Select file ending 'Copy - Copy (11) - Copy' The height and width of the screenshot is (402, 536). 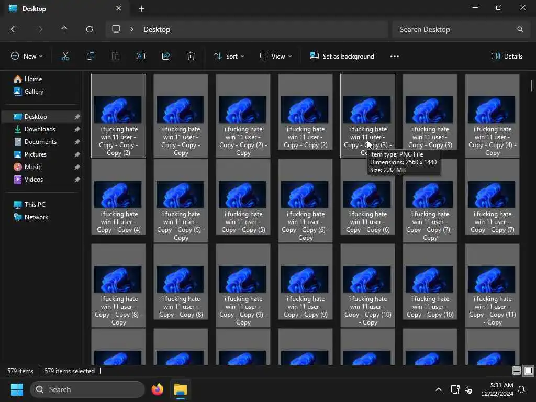pyautogui.click(x=492, y=285)
